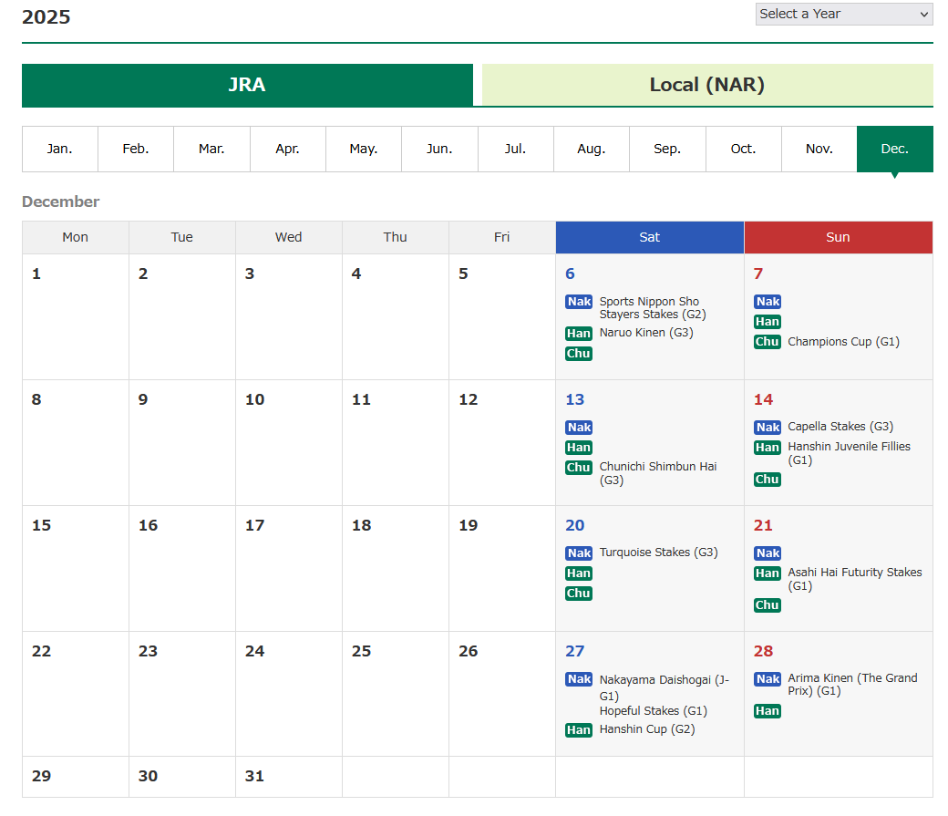Click the Chu badge on December 6
The image size is (948, 816).
point(579,353)
